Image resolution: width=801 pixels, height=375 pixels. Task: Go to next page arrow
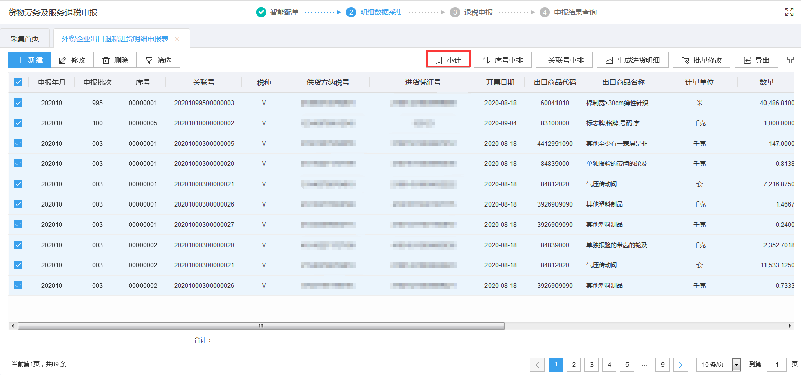(681, 364)
